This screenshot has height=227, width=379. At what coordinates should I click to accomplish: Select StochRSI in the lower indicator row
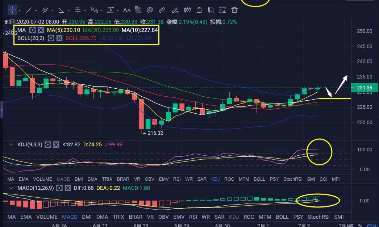[x=318, y=217]
